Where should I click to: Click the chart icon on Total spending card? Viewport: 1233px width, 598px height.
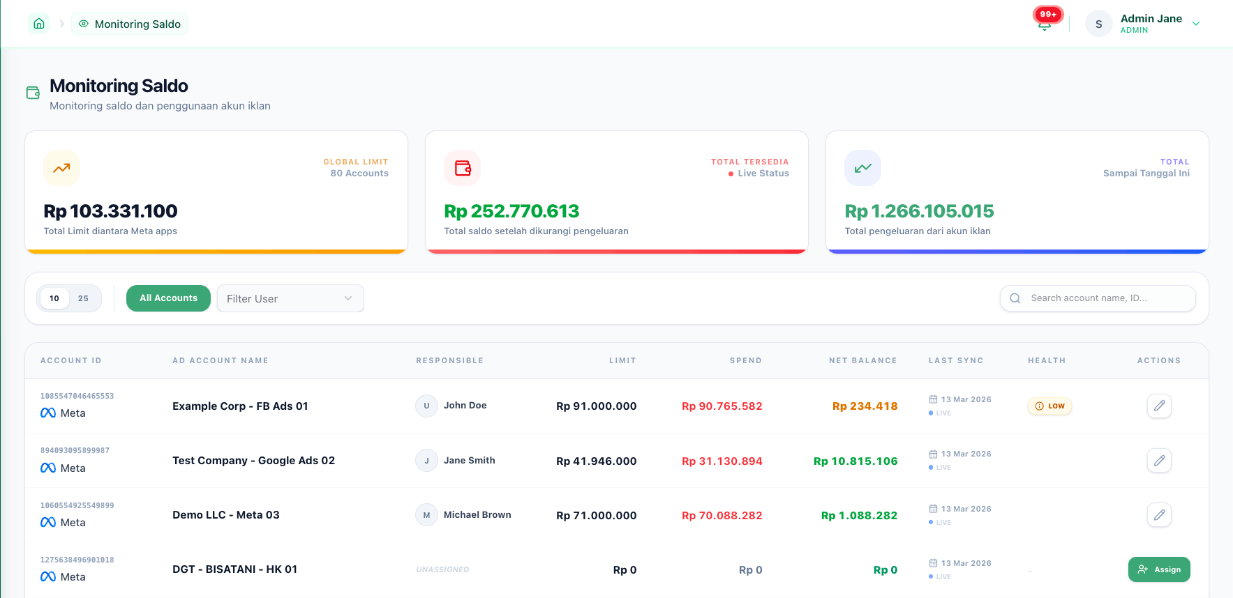coord(863,168)
